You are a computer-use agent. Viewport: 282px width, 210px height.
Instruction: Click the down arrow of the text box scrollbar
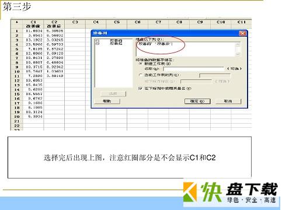pos(238,54)
